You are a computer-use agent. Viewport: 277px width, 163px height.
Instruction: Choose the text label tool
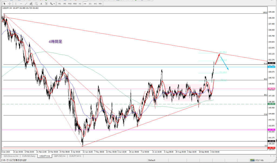coord(47,4)
